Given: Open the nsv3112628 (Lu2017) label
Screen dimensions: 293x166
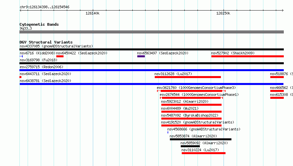Looking at the screenshot, I should point(173,74).
